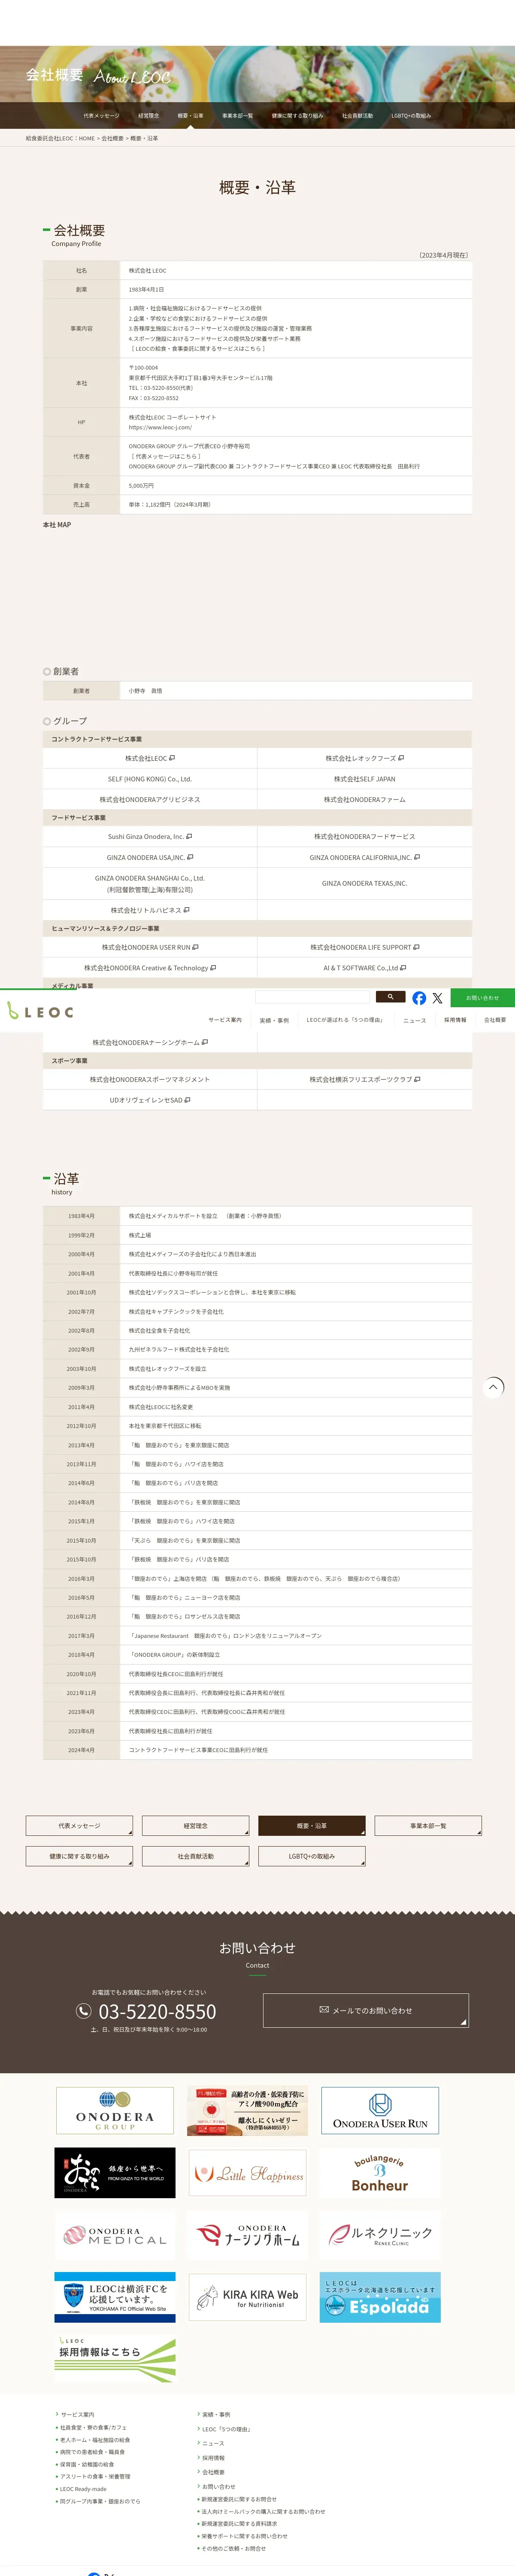
Task: Click breadcrumb link 給食委託会社LEOC：HOME
Action: [x=60, y=138]
